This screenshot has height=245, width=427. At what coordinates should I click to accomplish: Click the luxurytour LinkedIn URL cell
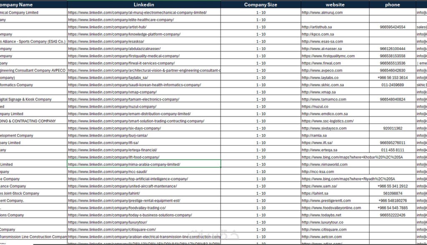144,222
